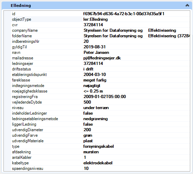Select the udvendigFarve value grøn
193x174 pixels.
pos(88,135)
